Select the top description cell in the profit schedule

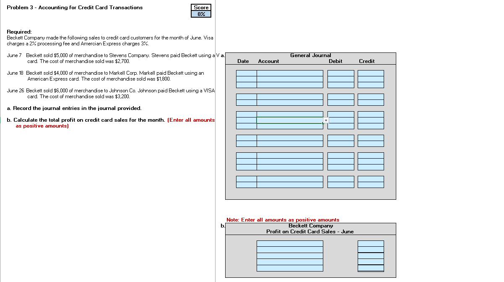[x=289, y=243]
